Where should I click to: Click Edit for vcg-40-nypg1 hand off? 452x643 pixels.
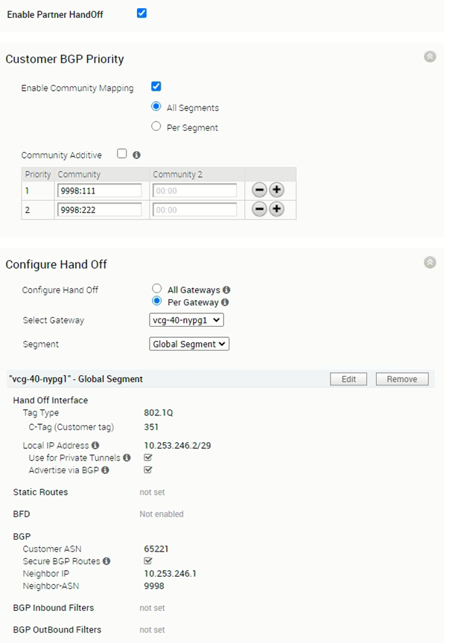[348, 380]
